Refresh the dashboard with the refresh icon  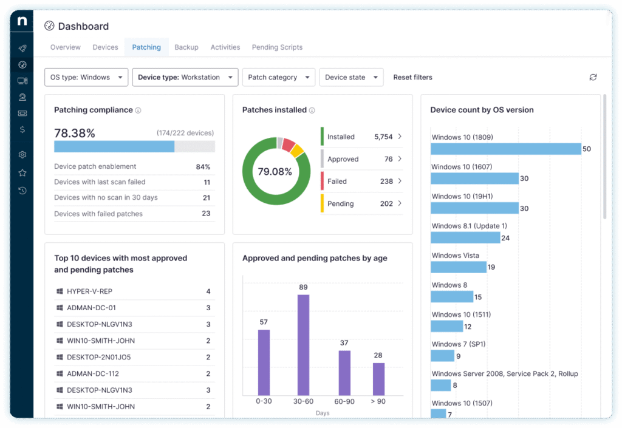[x=593, y=77]
